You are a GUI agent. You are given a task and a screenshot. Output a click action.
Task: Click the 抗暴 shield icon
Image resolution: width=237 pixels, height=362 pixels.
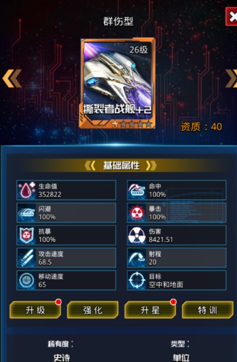[x=27, y=235]
